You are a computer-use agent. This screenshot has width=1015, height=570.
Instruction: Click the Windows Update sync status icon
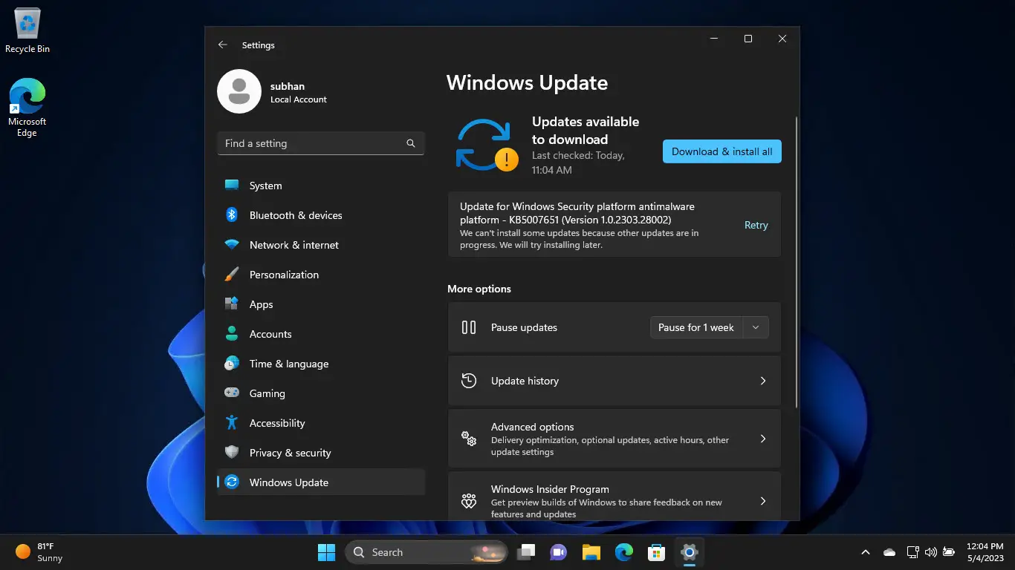tap(487, 145)
